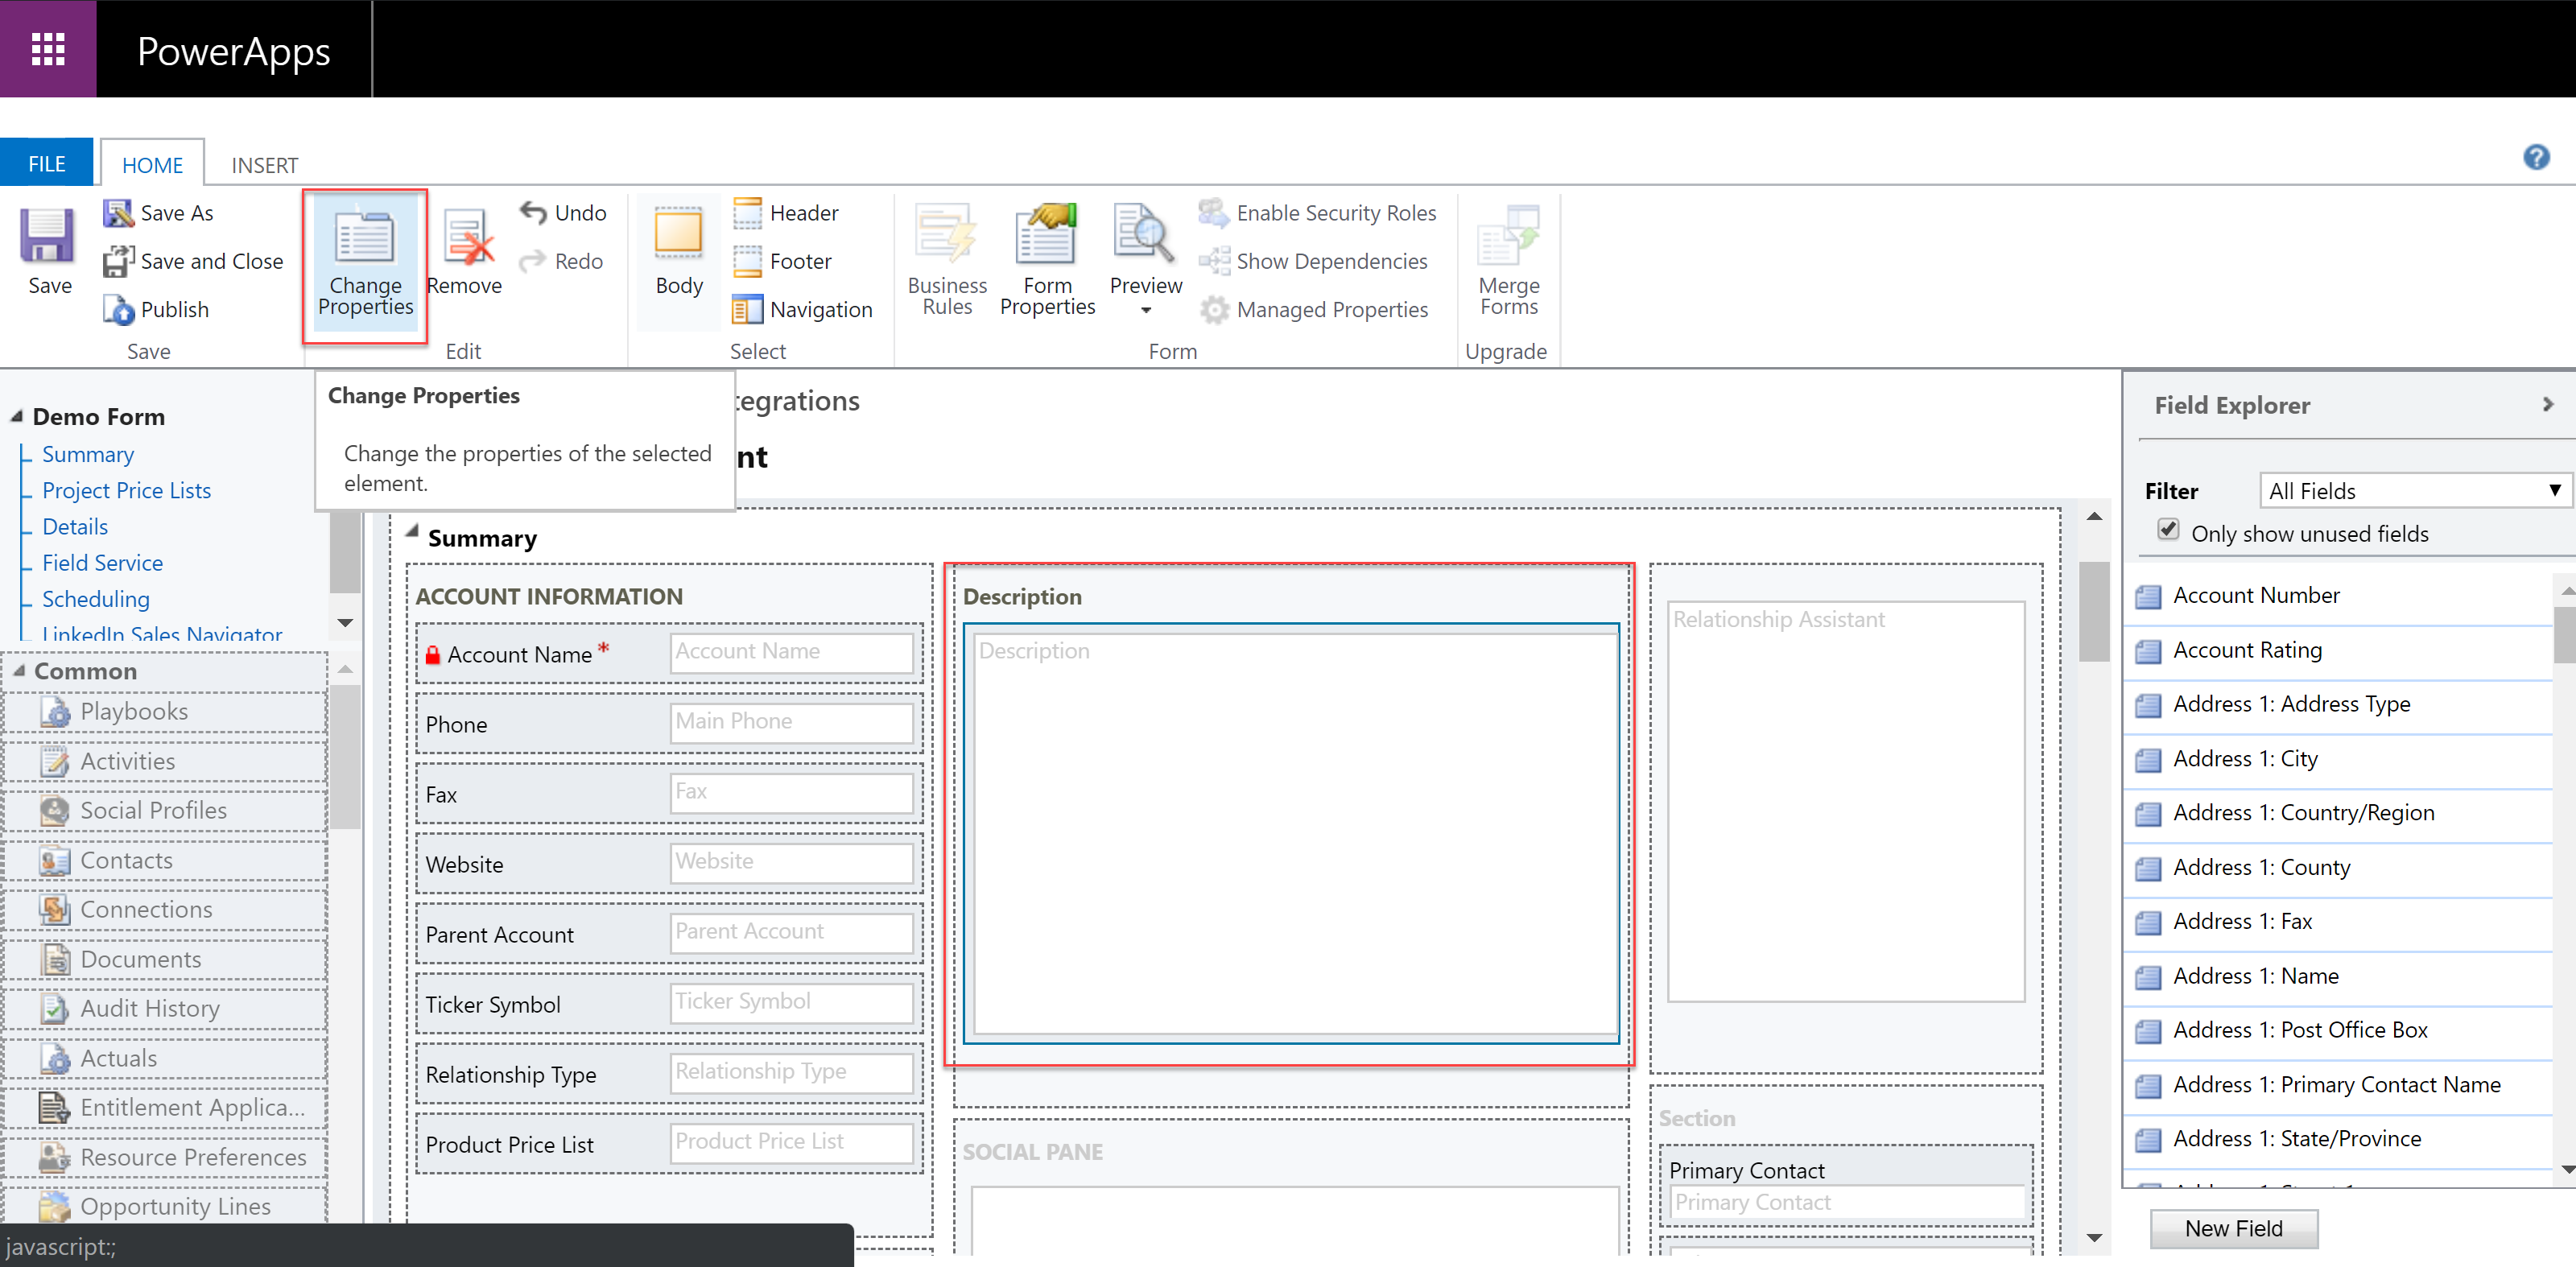Switch to the INSERT ribbon tab
The height and width of the screenshot is (1267, 2576).
pos(264,165)
